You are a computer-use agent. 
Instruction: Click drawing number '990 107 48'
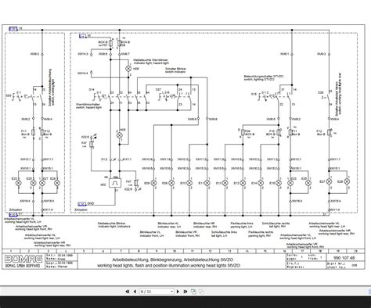(x=344, y=258)
